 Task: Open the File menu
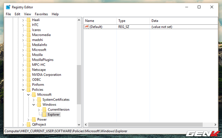coord(8,14)
